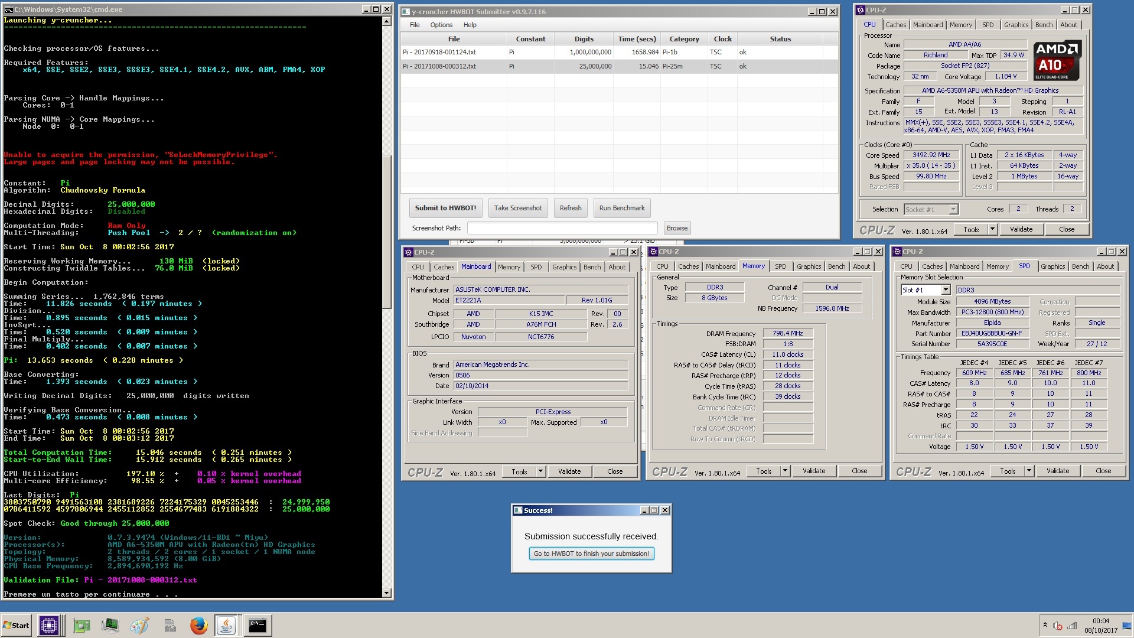1134x638 pixels.
Task: Open Options menu in HWBOT Submitter
Action: pyautogui.click(x=441, y=25)
